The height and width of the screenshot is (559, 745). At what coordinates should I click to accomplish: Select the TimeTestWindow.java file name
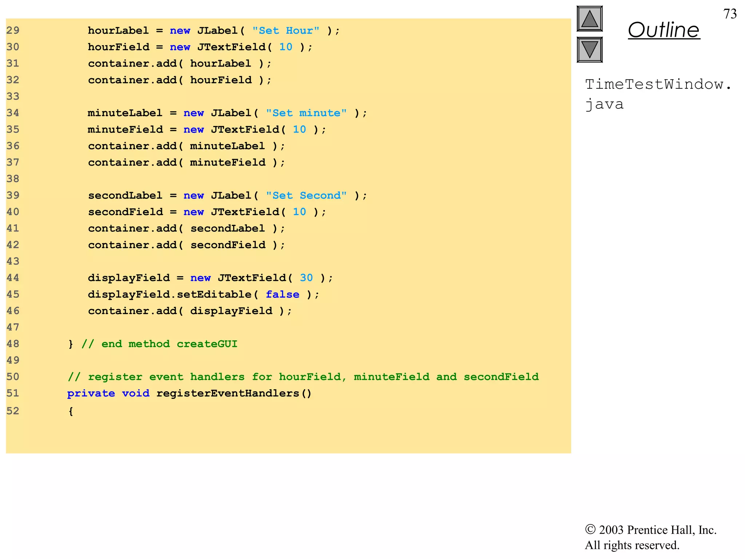[x=658, y=94]
